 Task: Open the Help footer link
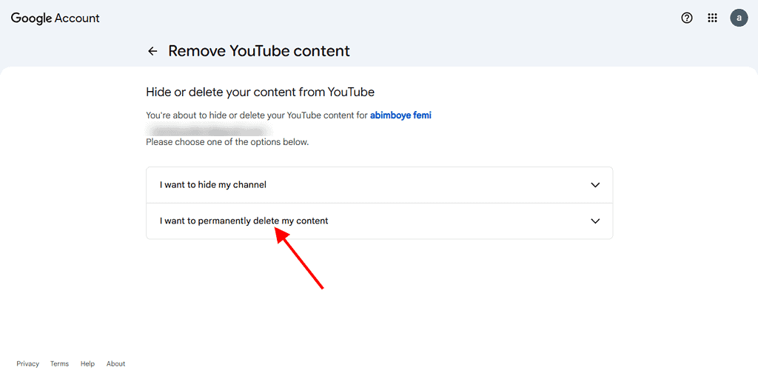pyautogui.click(x=87, y=363)
